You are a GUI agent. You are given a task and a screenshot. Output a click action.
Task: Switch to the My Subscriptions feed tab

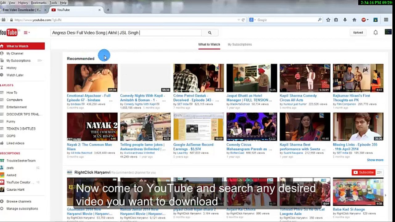tap(240, 44)
